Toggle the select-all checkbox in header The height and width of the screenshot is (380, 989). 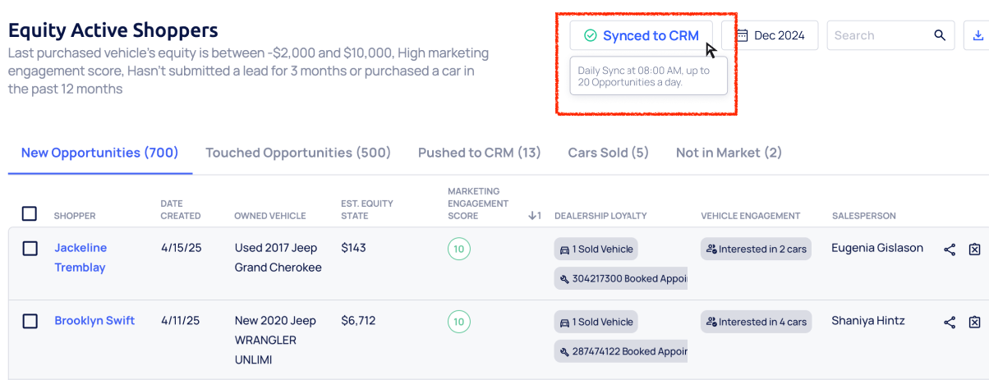click(x=30, y=214)
